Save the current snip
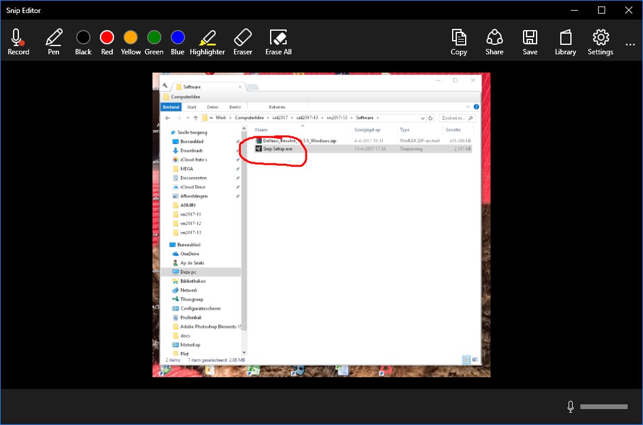This screenshot has width=643, height=425. [530, 42]
